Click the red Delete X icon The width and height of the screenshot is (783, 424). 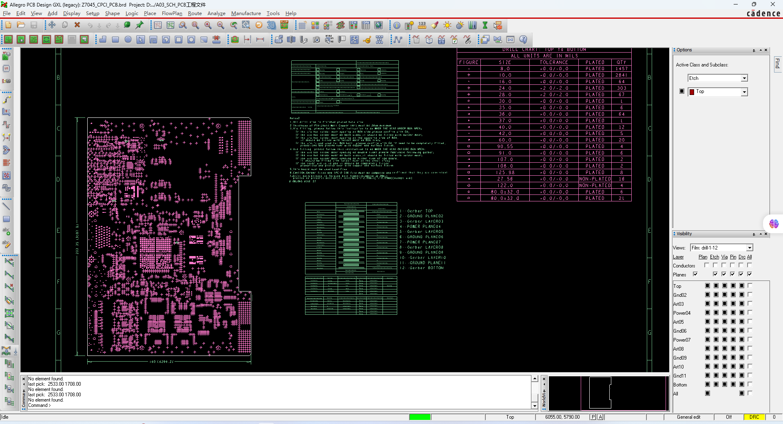(x=77, y=25)
